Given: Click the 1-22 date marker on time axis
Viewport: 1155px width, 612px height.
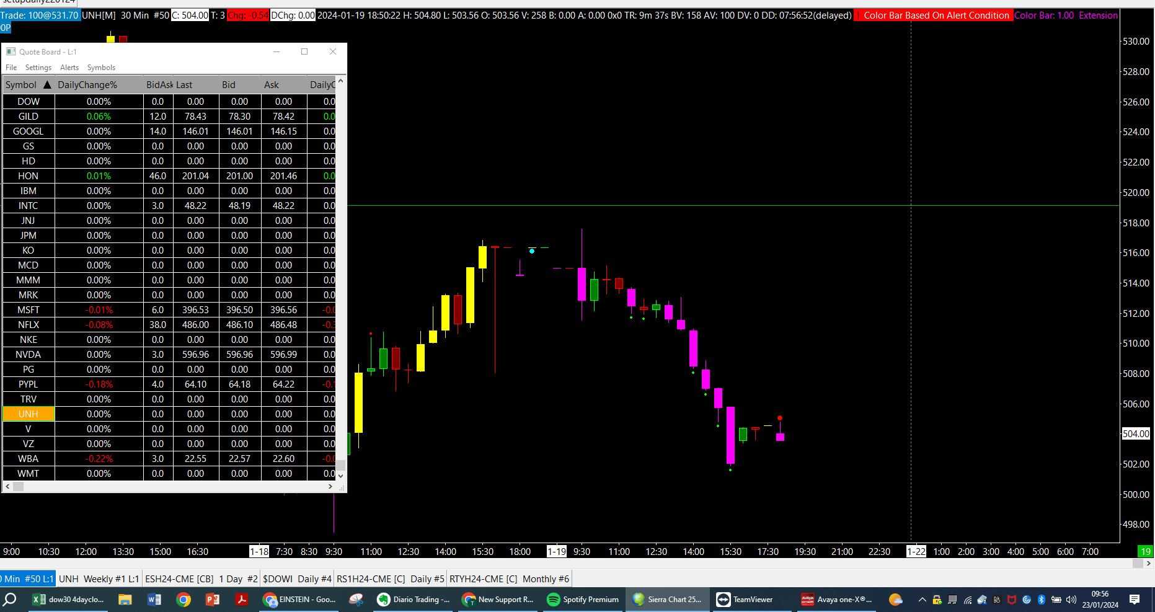Looking at the screenshot, I should click(x=916, y=551).
